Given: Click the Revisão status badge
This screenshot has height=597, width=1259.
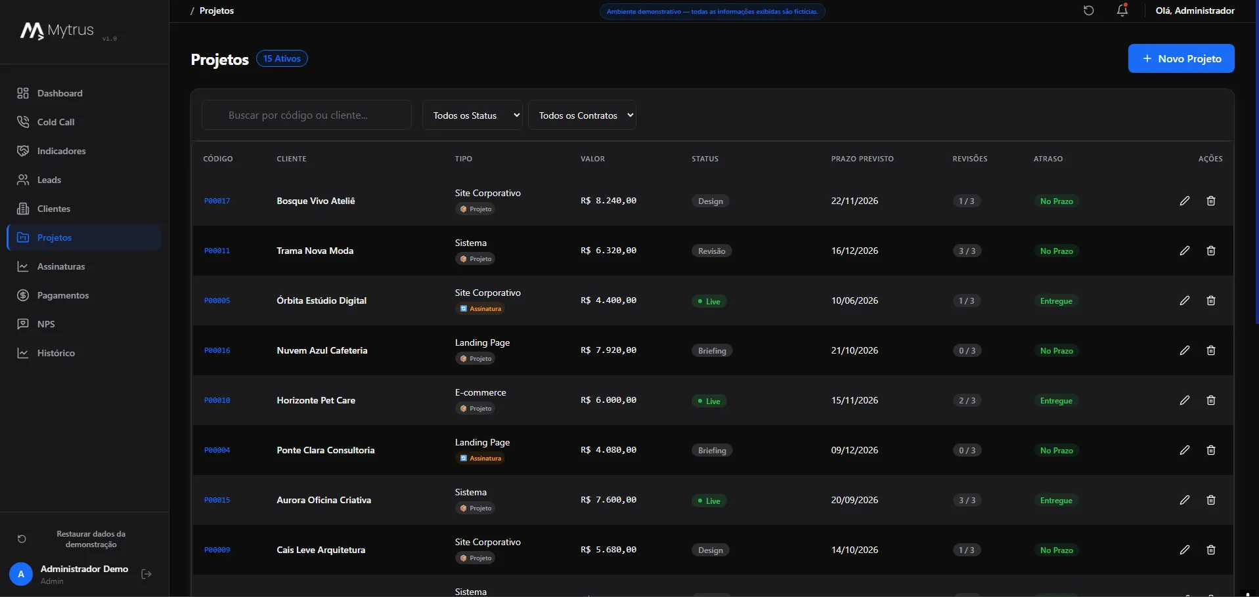Looking at the screenshot, I should (x=712, y=251).
